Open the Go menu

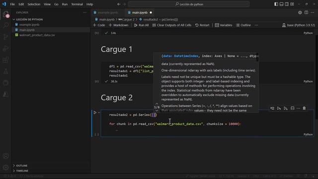pyautogui.click(x=56, y=4)
